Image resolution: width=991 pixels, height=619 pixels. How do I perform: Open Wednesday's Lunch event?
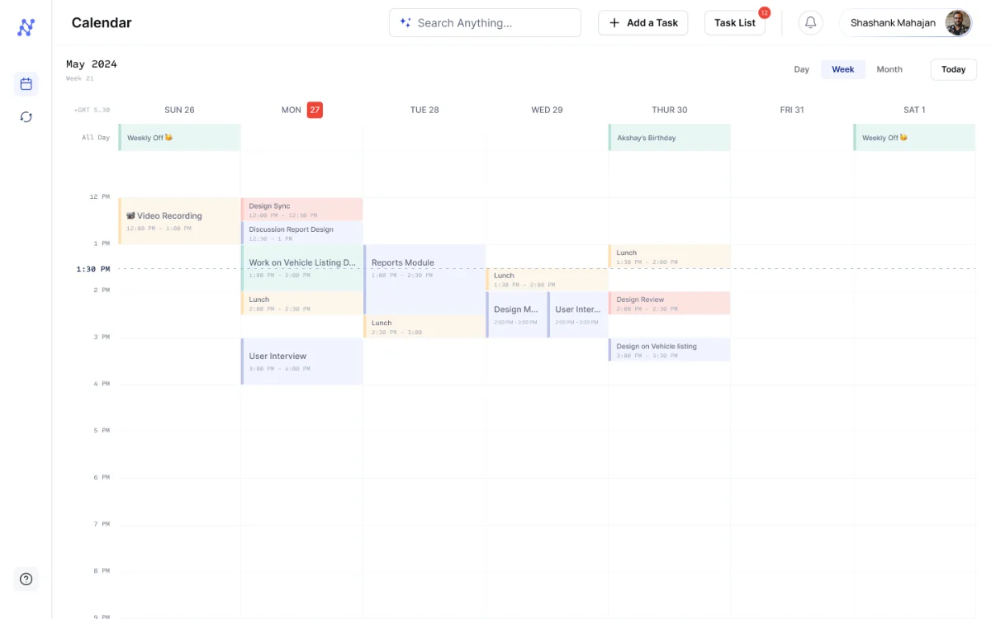(x=547, y=280)
